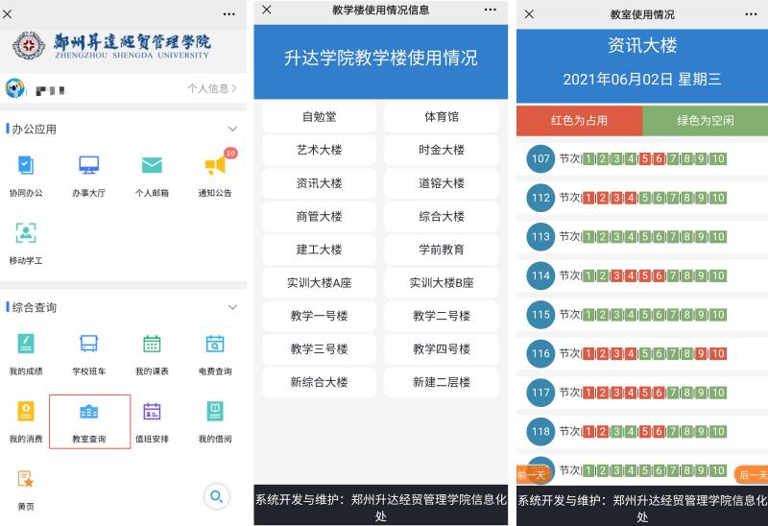Open the 我的借阅 book icon
768x526 pixels.
[215, 411]
